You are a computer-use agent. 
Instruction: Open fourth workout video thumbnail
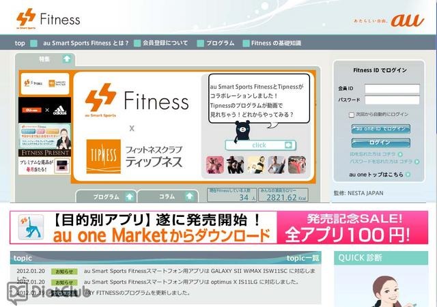(276, 165)
